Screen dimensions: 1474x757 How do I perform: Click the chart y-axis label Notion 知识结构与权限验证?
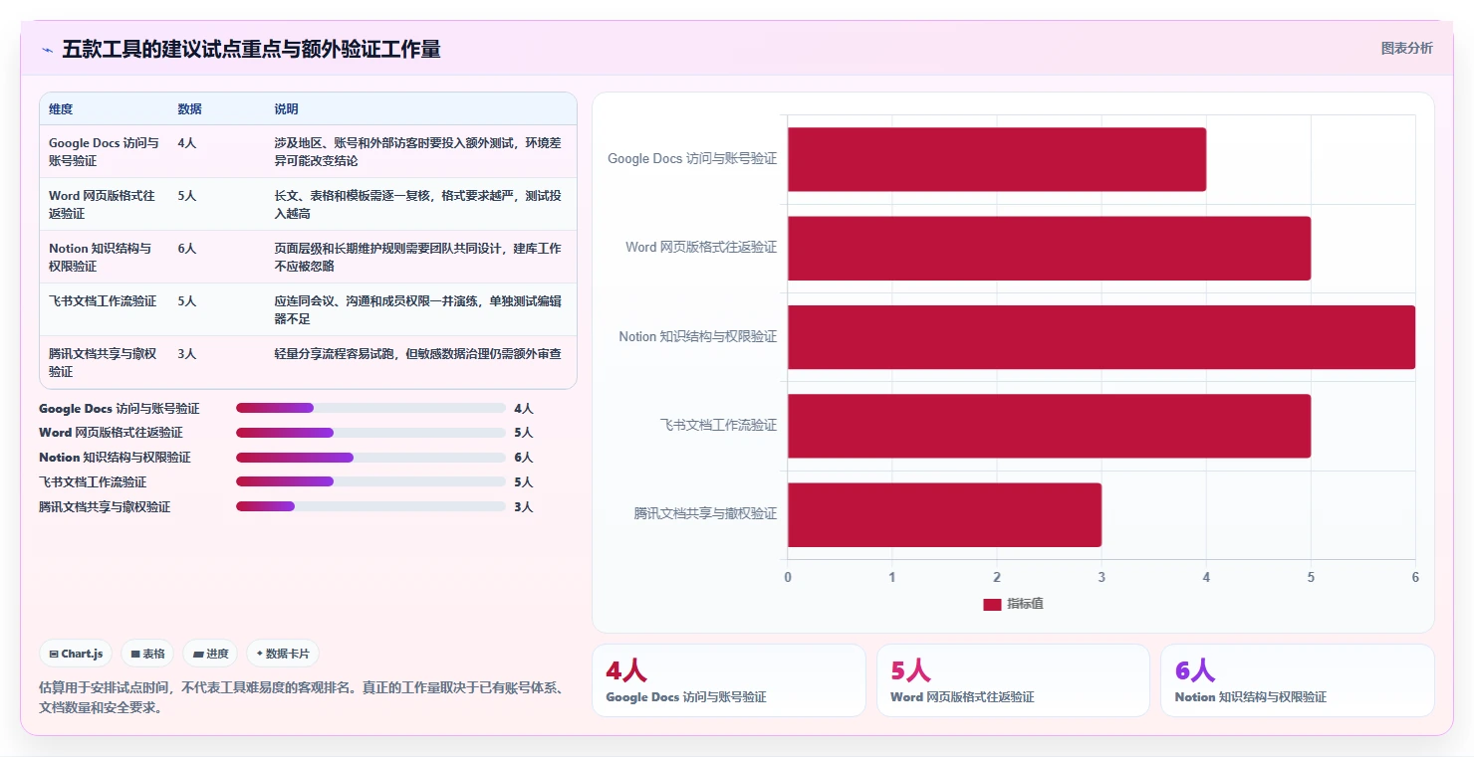click(697, 336)
